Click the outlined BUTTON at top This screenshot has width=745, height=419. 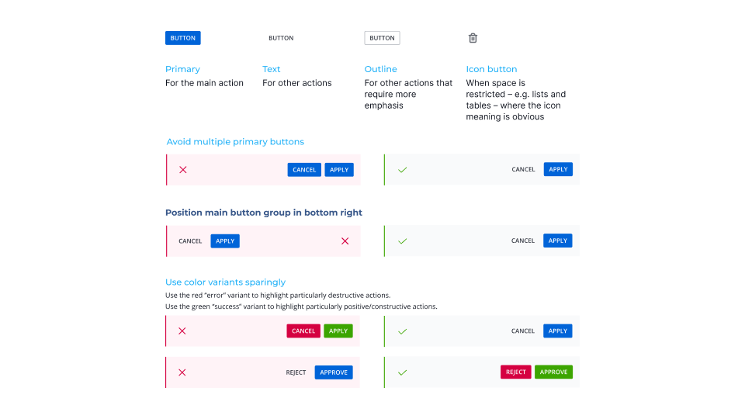point(382,38)
